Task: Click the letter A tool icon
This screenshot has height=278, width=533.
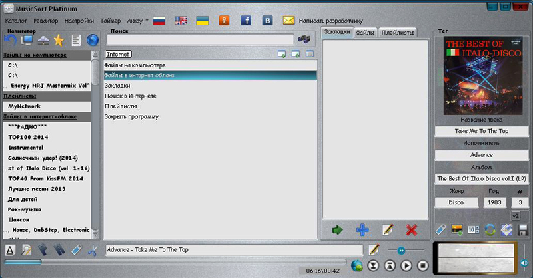Action: click(x=10, y=251)
